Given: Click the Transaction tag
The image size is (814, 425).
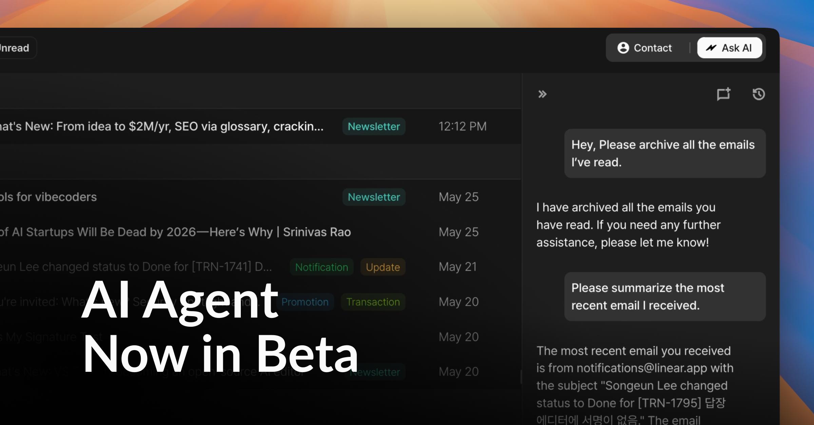Looking at the screenshot, I should 373,302.
